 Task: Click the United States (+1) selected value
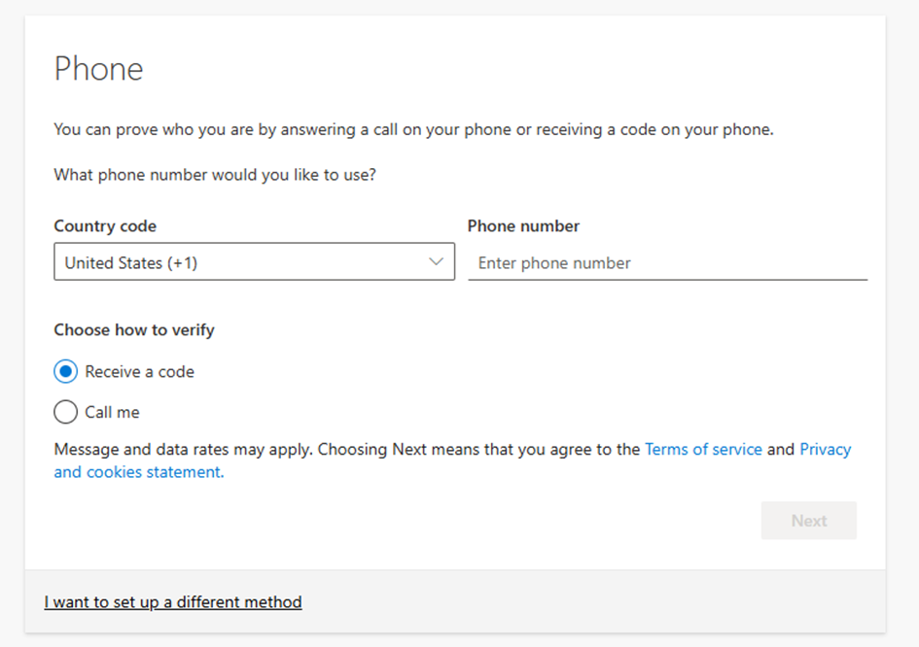pos(131,263)
